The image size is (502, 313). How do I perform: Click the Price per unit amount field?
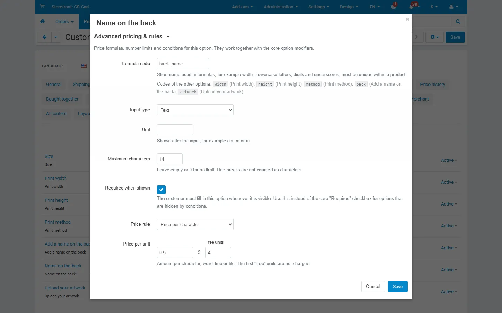[175, 252]
